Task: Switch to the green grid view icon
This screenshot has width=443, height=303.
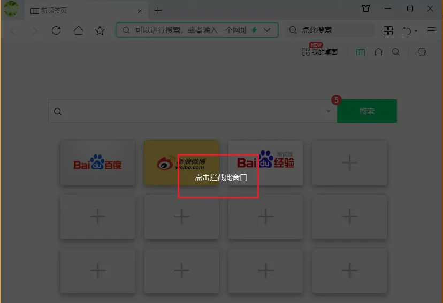Action: click(x=361, y=52)
